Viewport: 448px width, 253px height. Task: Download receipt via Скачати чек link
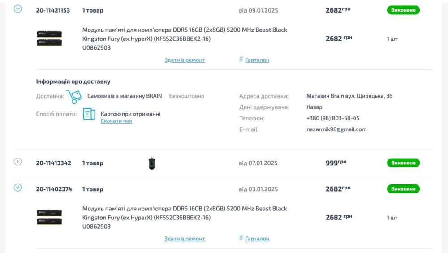[116, 121]
